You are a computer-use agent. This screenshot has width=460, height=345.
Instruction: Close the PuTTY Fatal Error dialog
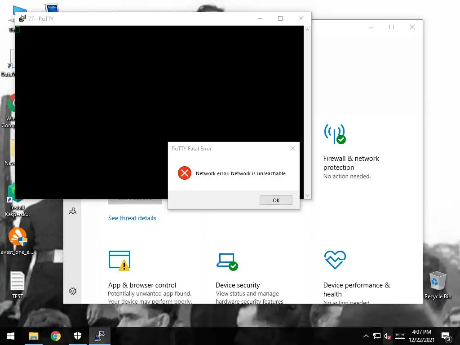pyautogui.click(x=293, y=148)
